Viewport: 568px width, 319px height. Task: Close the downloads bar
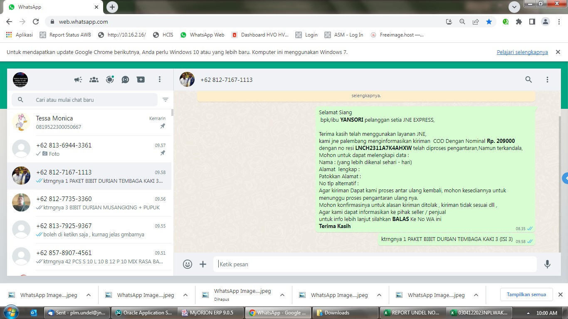click(x=560, y=294)
